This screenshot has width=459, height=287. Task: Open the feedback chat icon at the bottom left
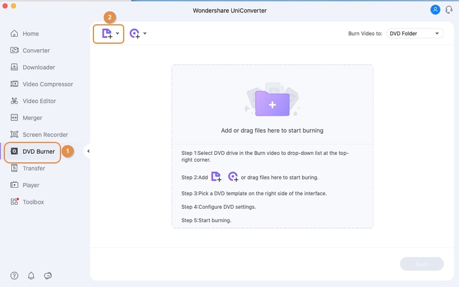[48, 276]
